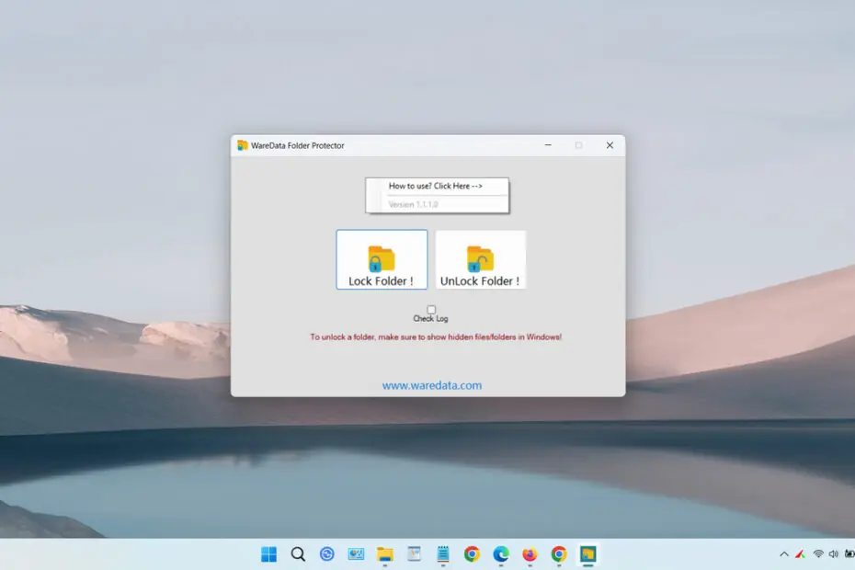Launch Google Chrome from the taskbar
Image resolution: width=855 pixels, height=570 pixels.
coord(472,554)
